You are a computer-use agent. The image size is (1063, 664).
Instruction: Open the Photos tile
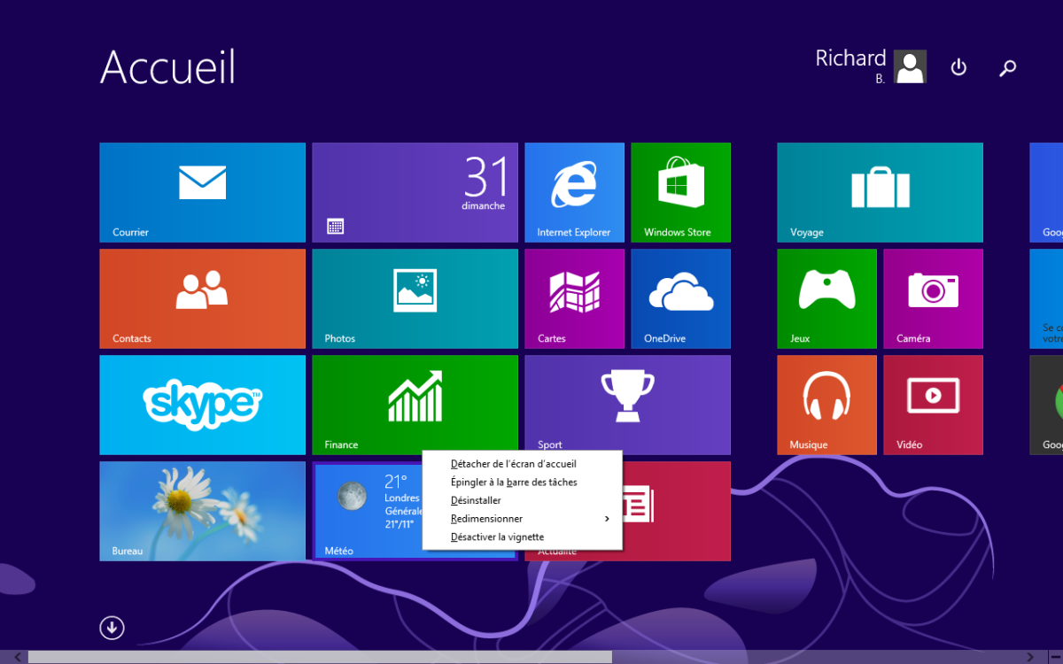[x=415, y=298]
